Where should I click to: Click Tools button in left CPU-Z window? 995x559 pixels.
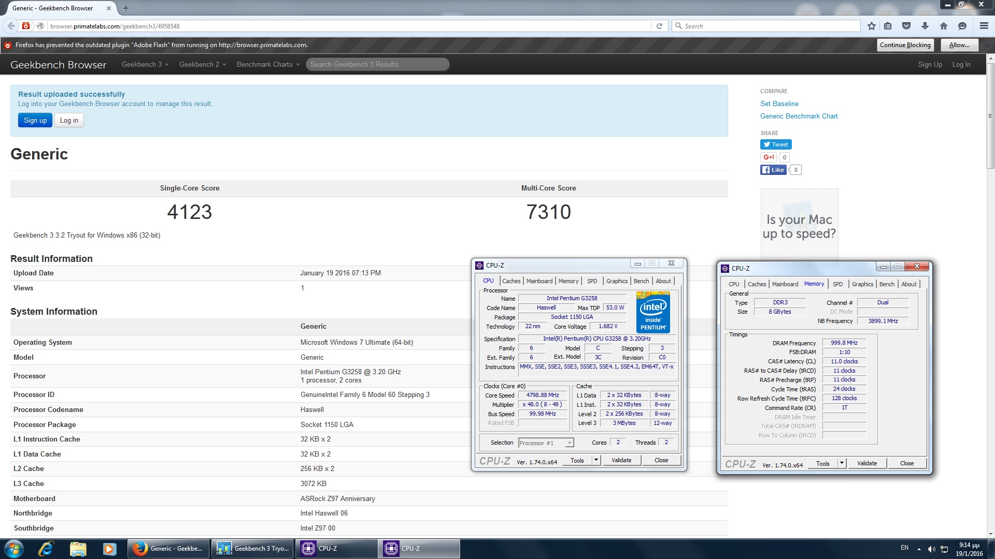[x=577, y=460]
